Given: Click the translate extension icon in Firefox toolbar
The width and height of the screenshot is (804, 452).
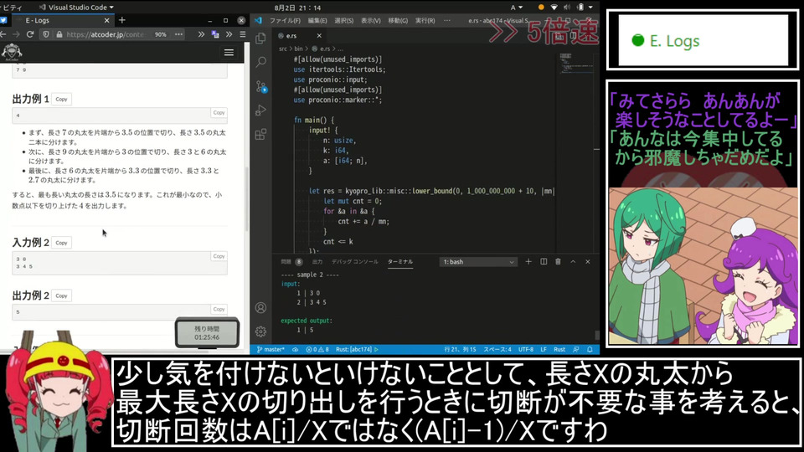Looking at the screenshot, I should point(215,34).
